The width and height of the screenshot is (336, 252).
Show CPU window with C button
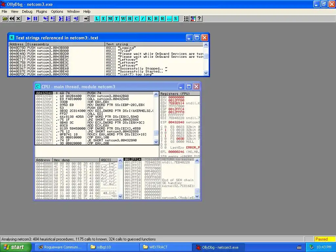136,19
